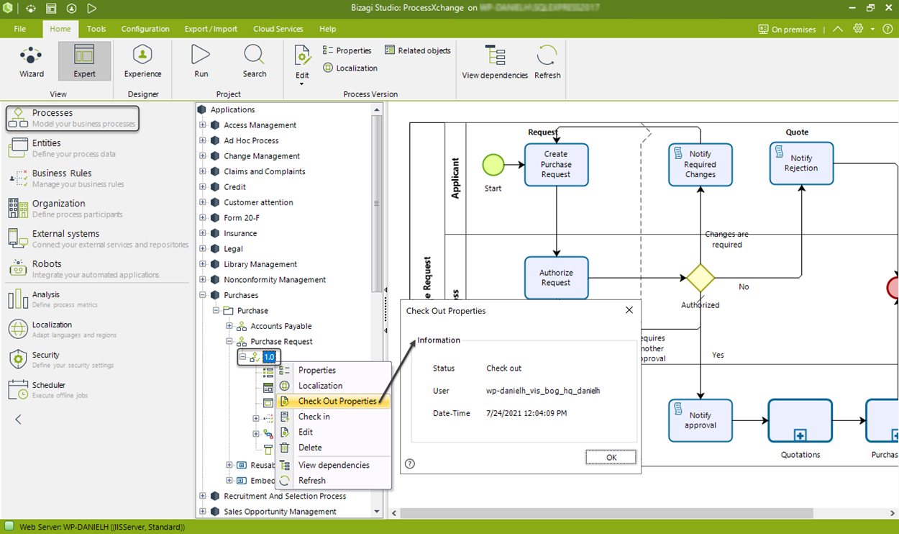Image resolution: width=899 pixels, height=534 pixels.
Task: Confirm the dialog with OK
Action: pyautogui.click(x=611, y=457)
